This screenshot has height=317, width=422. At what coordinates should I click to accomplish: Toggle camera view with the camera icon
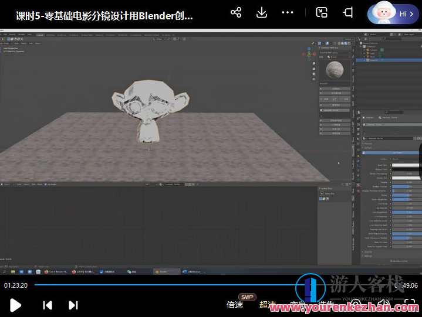point(314,74)
